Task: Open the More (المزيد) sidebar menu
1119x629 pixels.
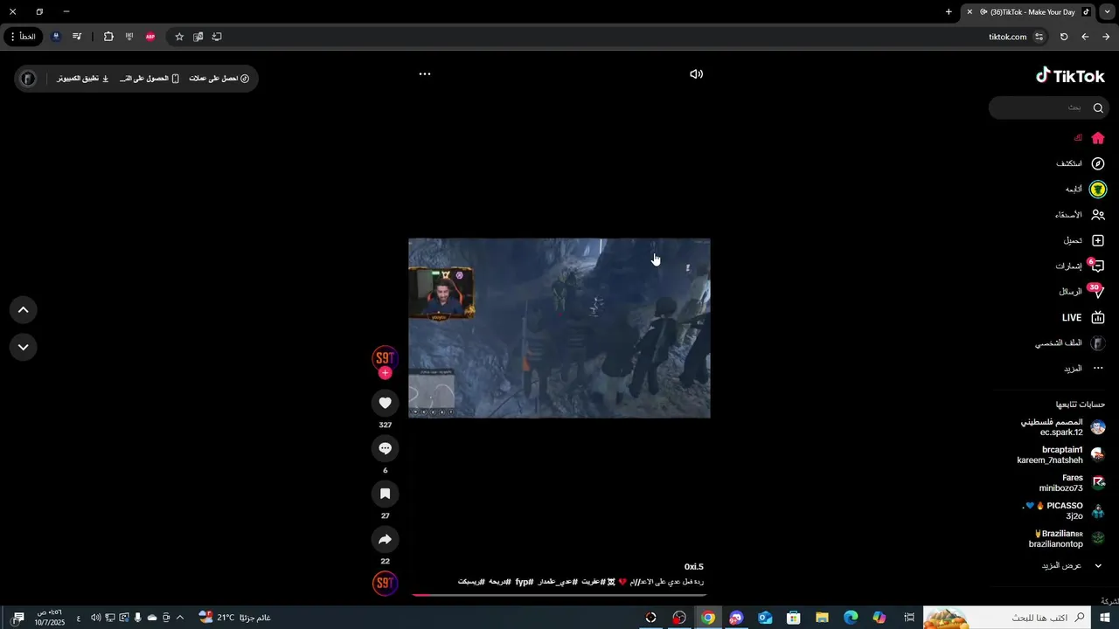Action: [1084, 369]
